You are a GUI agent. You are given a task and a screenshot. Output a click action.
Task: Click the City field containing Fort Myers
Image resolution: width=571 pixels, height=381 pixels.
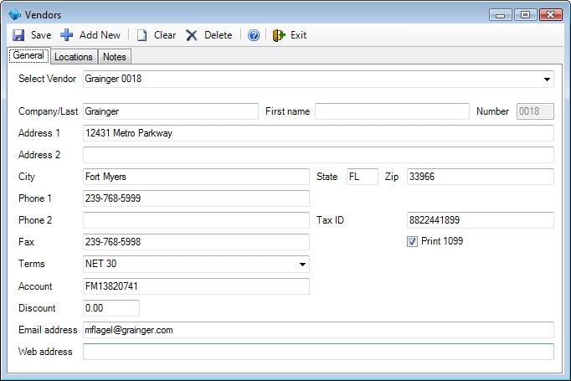[x=196, y=177]
